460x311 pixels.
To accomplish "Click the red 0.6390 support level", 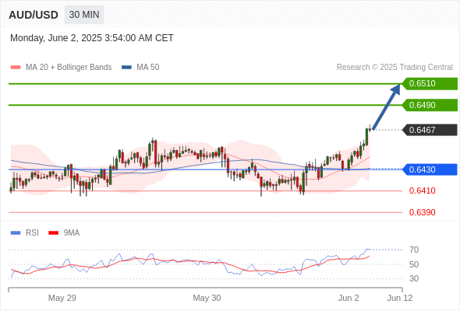I will (x=422, y=212).
